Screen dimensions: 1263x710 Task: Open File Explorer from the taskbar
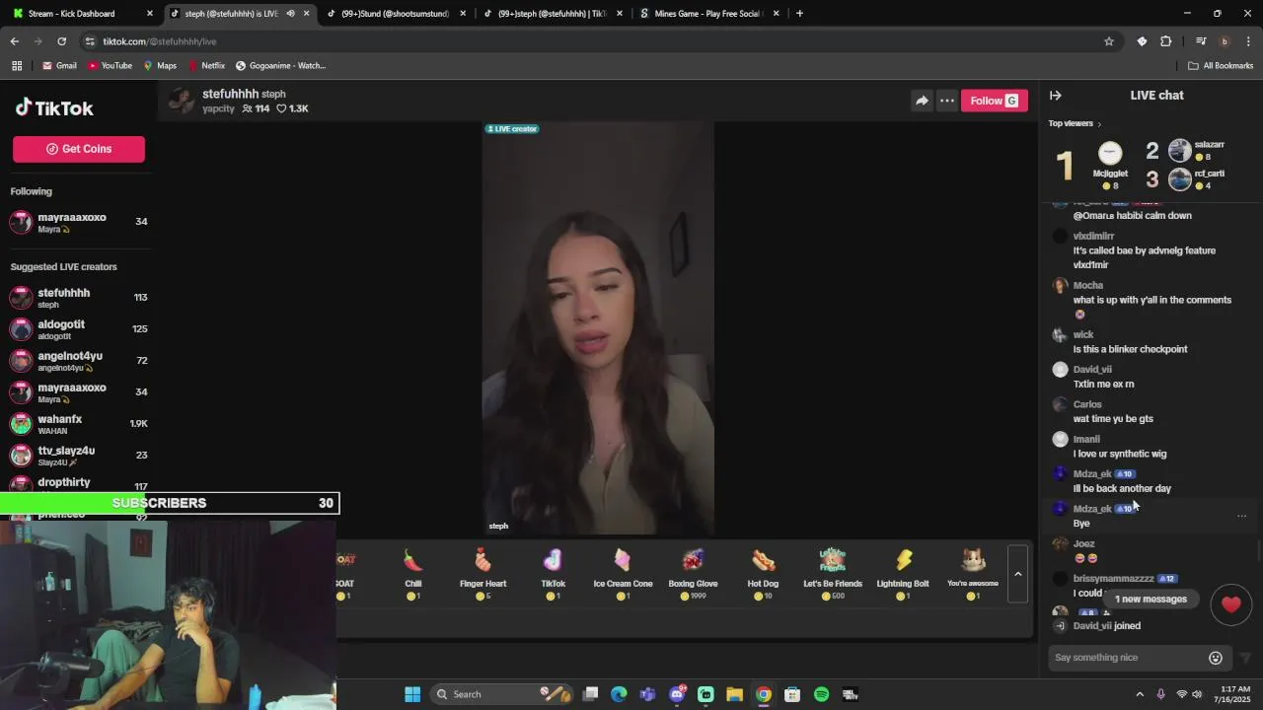click(x=734, y=694)
